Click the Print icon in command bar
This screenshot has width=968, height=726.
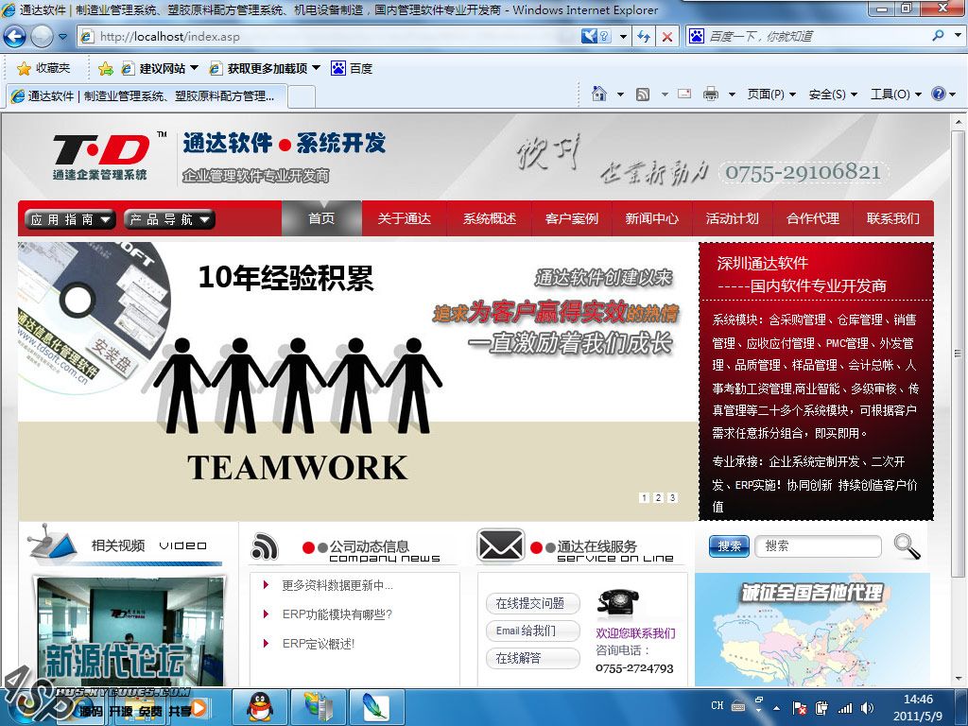pos(711,94)
